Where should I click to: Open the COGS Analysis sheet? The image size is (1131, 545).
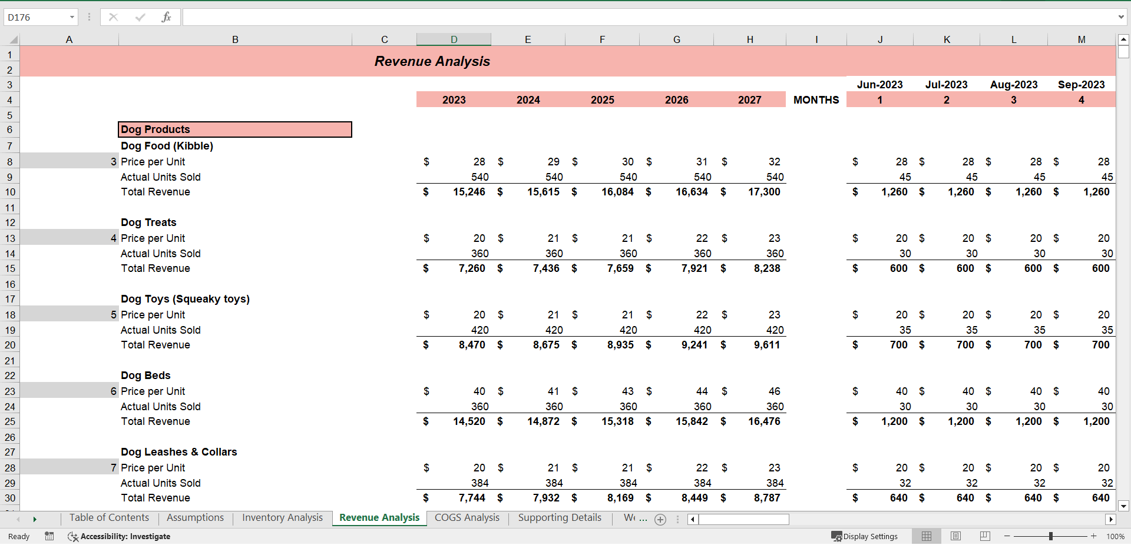467,518
